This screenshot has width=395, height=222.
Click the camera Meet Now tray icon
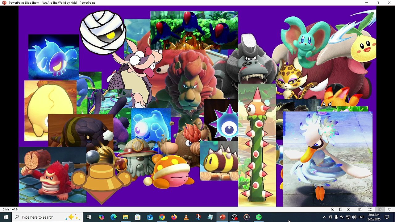[x=331, y=217]
